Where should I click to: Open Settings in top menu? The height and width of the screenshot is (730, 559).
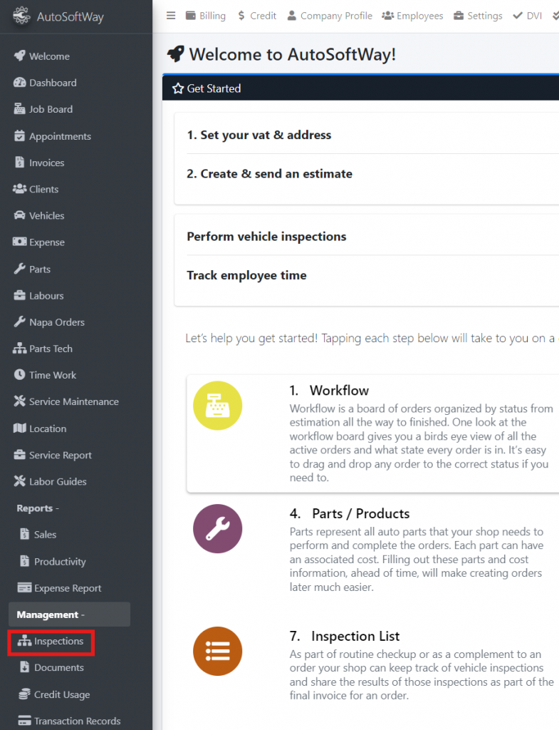click(x=478, y=16)
